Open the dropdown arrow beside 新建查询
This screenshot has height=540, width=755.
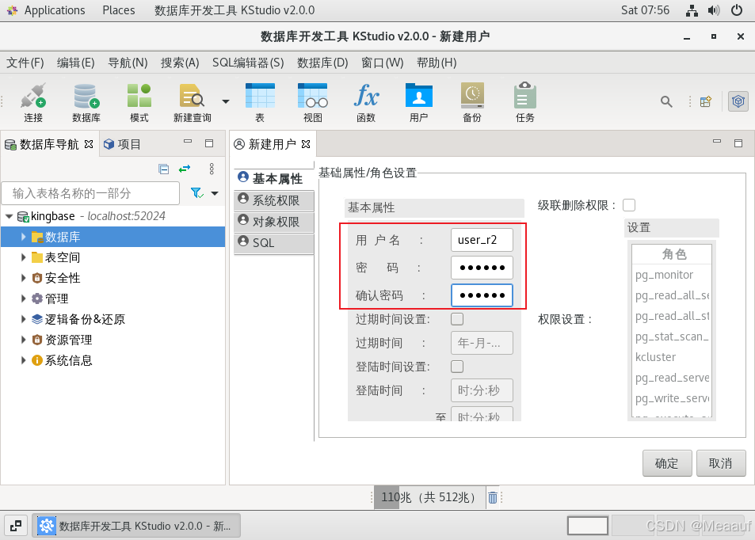pyautogui.click(x=225, y=101)
